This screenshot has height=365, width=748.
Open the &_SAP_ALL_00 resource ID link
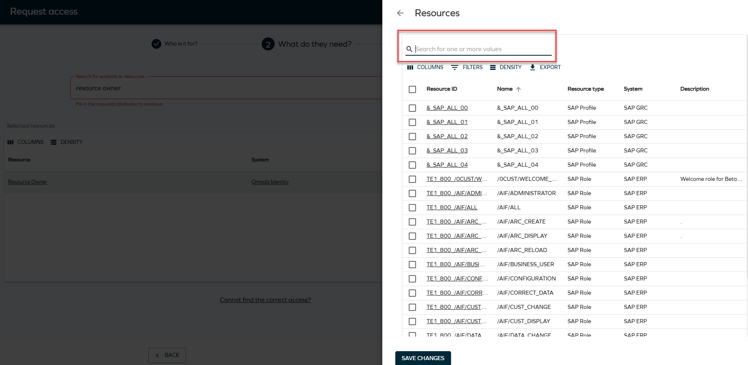[x=447, y=108]
